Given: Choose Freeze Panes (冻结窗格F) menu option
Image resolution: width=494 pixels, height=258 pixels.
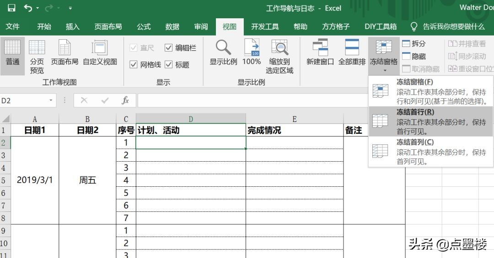Looking at the screenshot, I should (431, 91).
